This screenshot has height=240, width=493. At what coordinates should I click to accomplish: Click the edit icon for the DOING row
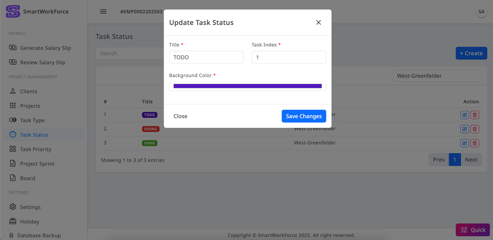(x=464, y=129)
